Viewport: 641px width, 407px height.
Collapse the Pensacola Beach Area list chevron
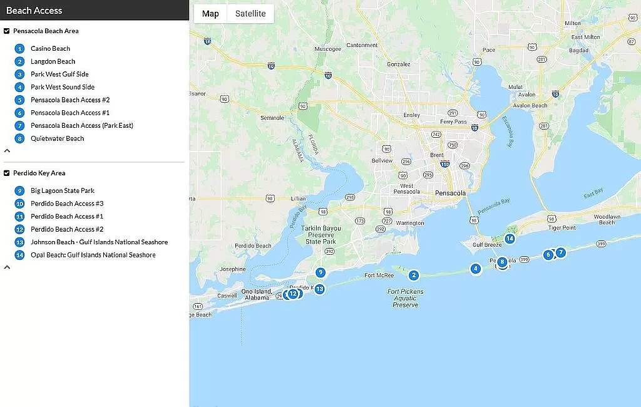(x=7, y=151)
